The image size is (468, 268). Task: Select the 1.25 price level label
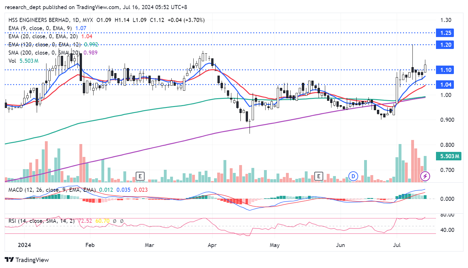(x=445, y=33)
